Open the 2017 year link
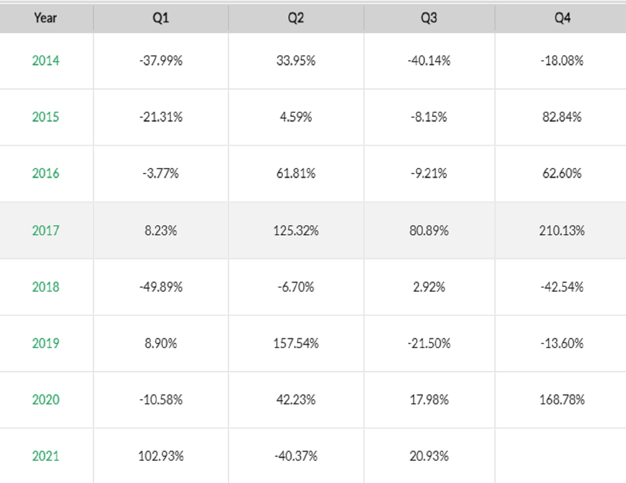The height and width of the screenshot is (483, 626). (46, 230)
